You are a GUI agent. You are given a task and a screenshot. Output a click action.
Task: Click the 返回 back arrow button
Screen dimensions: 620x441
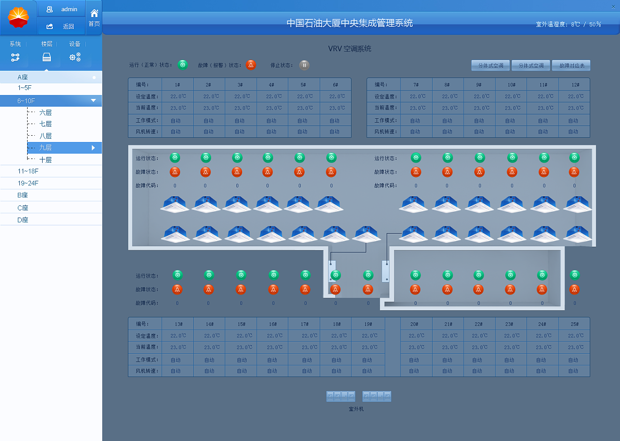62,26
